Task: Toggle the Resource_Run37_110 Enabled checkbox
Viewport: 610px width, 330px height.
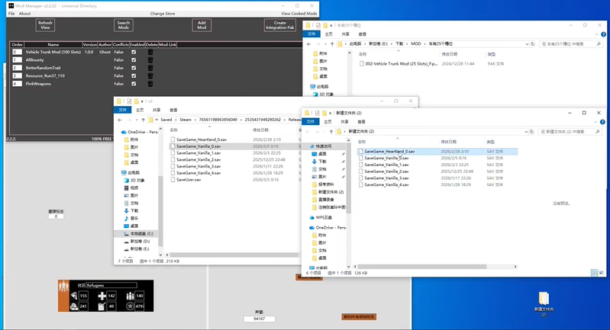Action: click(x=134, y=75)
